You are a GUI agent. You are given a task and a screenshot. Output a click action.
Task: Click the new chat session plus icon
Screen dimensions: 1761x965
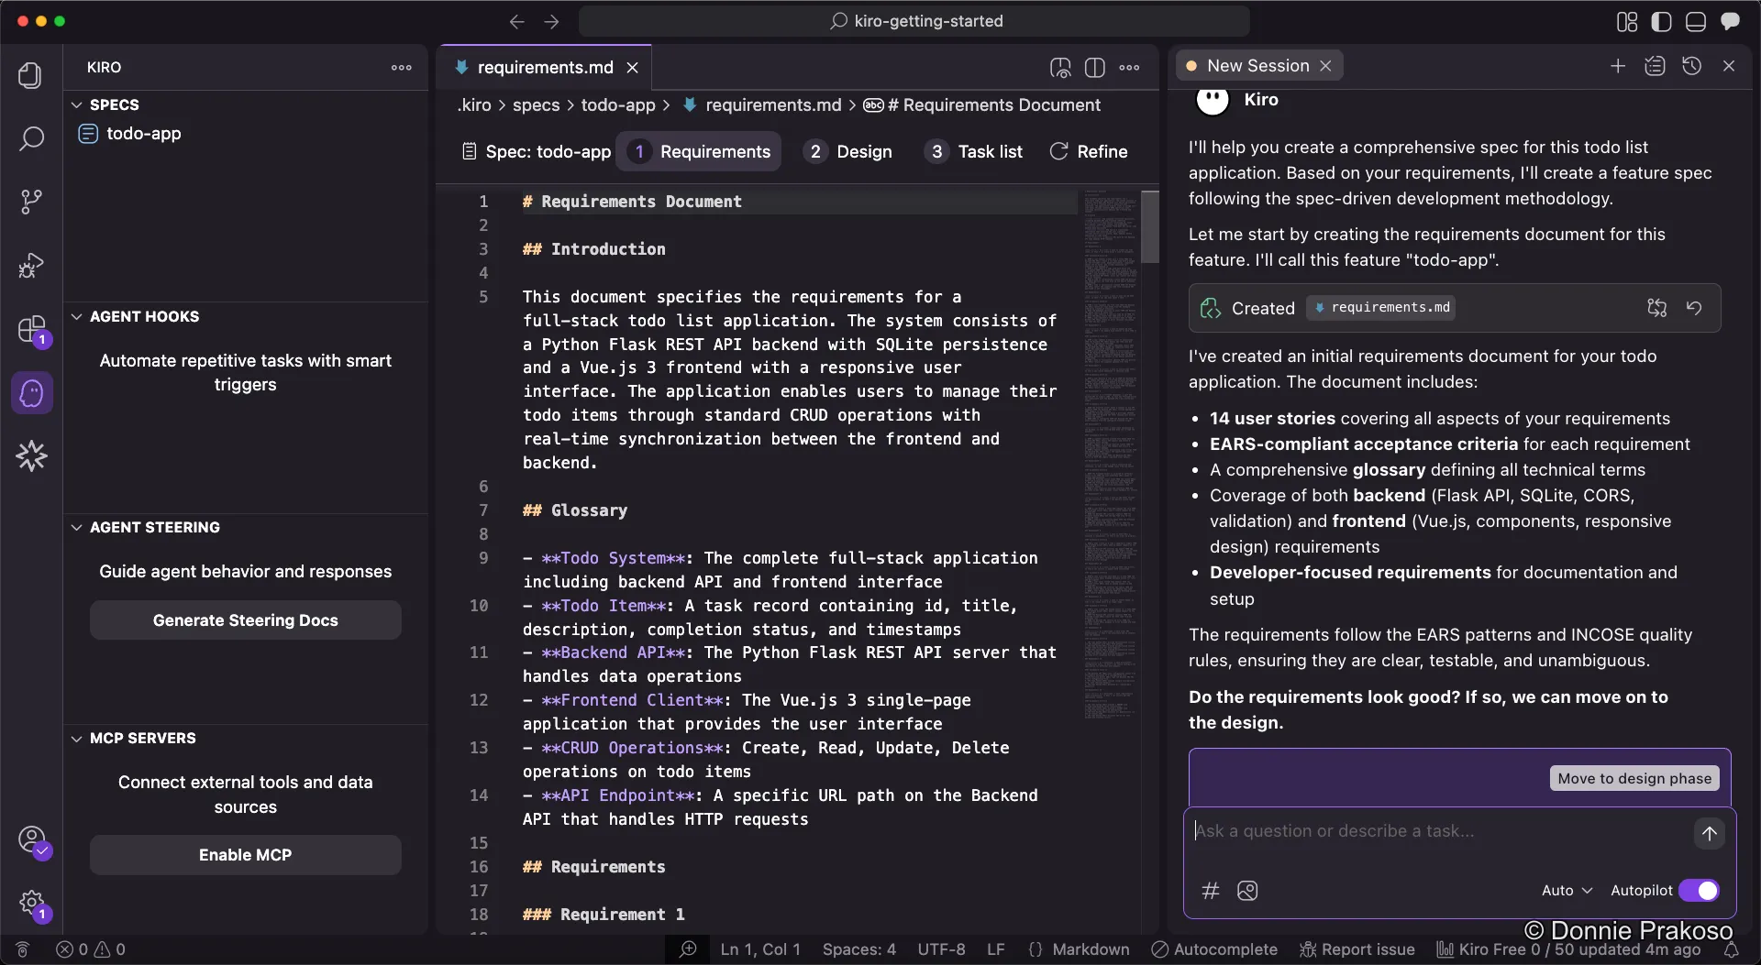click(x=1618, y=66)
